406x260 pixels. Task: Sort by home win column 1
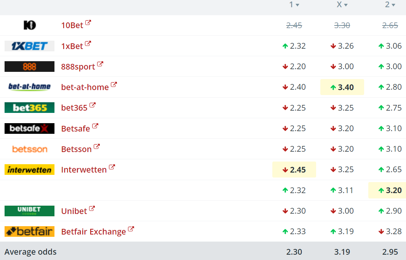pos(294,5)
